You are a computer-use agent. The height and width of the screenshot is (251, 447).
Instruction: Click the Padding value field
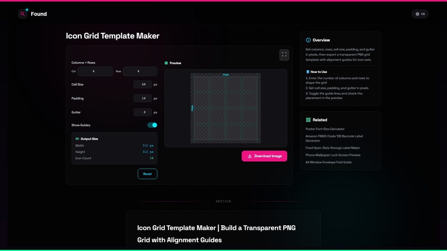(143, 99)
